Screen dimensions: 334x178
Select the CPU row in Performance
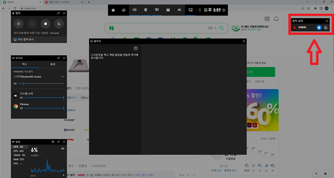point(19,147)
